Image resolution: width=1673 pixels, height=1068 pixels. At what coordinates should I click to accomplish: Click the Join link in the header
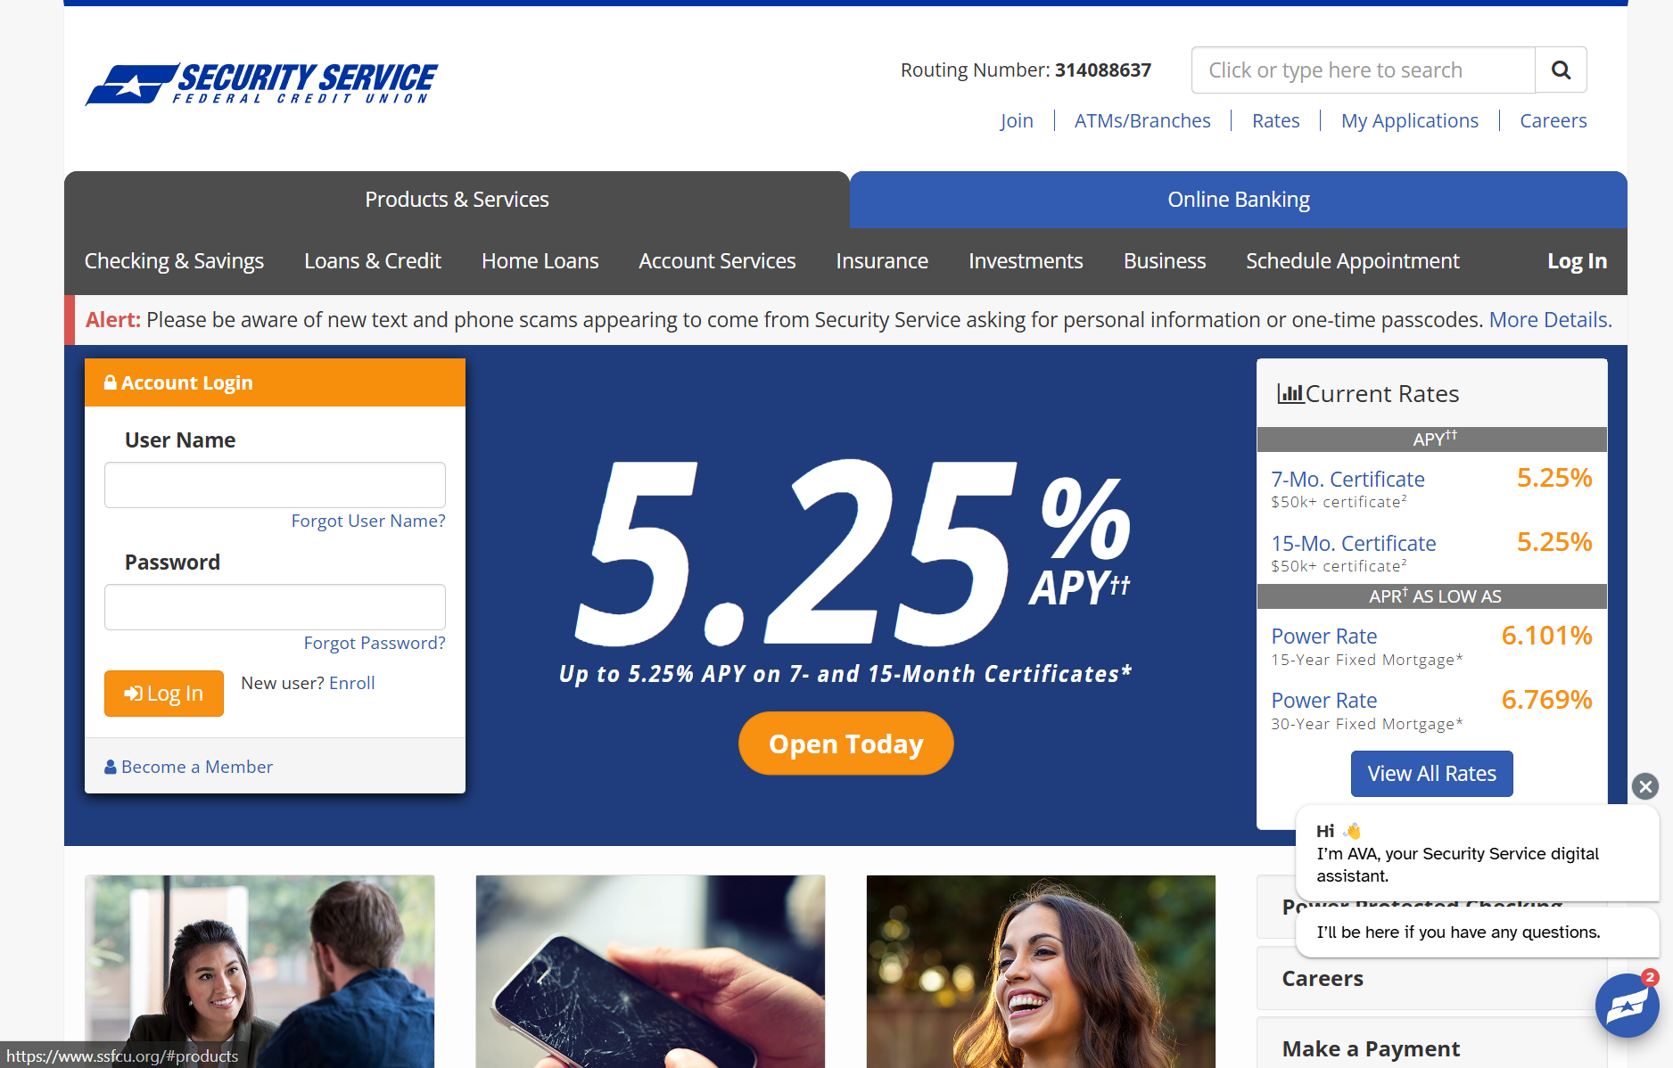coord(1017,120)
